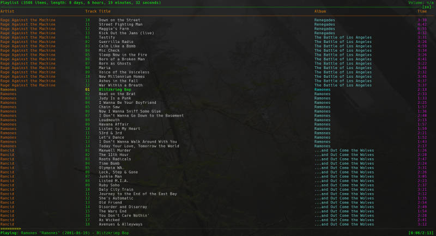Select 'Now I Wanna Sniff Some Glue'

130,111
